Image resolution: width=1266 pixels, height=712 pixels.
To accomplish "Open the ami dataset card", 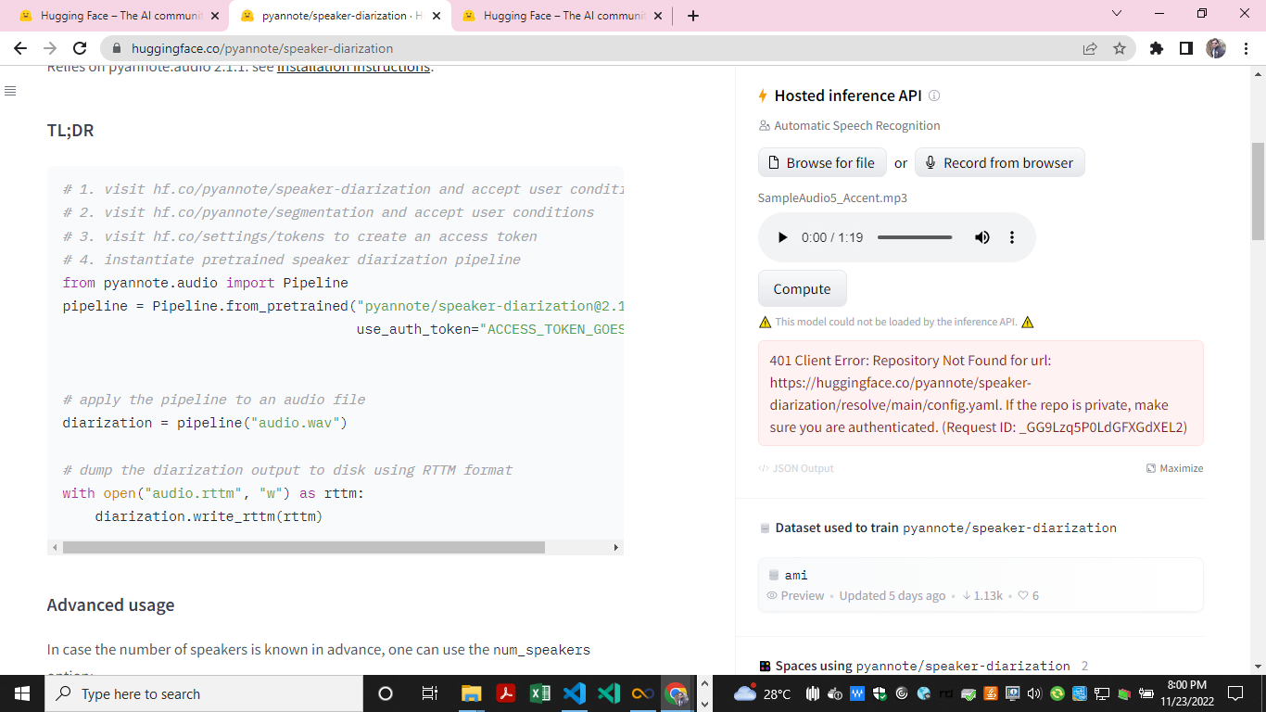I will tap(981, 585).
